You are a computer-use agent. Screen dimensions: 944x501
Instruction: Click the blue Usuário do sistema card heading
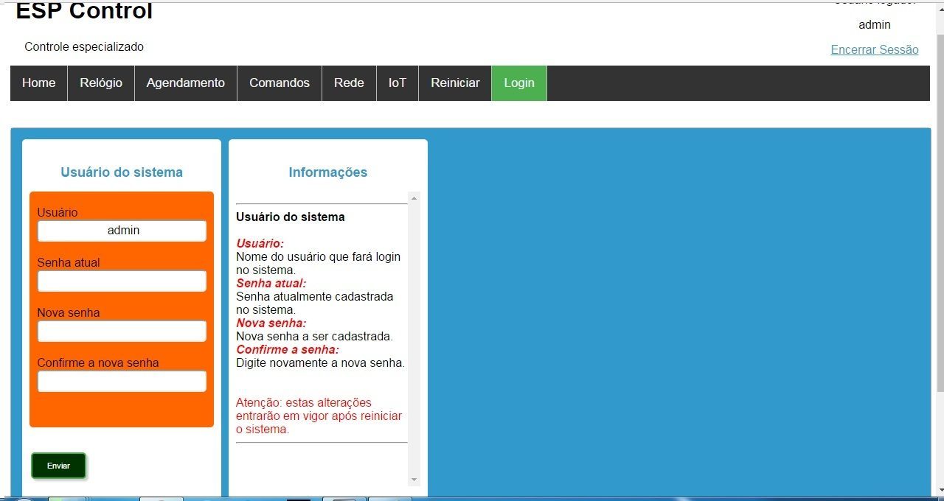coord(122,172)
